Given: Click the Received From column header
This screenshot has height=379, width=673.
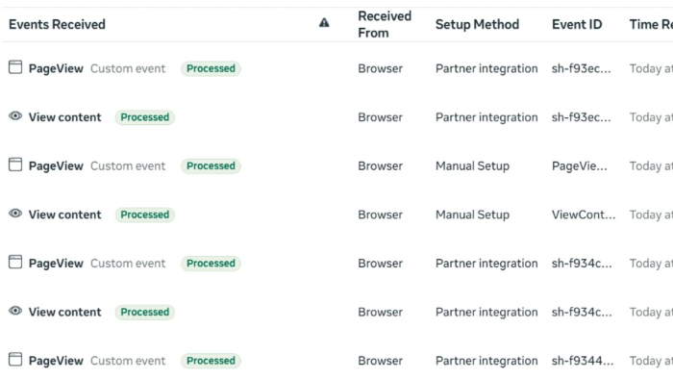Looking at the screenshot, I should (385, 24).
